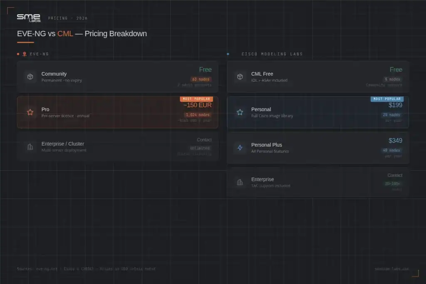426x284 pixels.
Task: Click "Full Cisco image library" subtitle
Action: coord(272,116)
